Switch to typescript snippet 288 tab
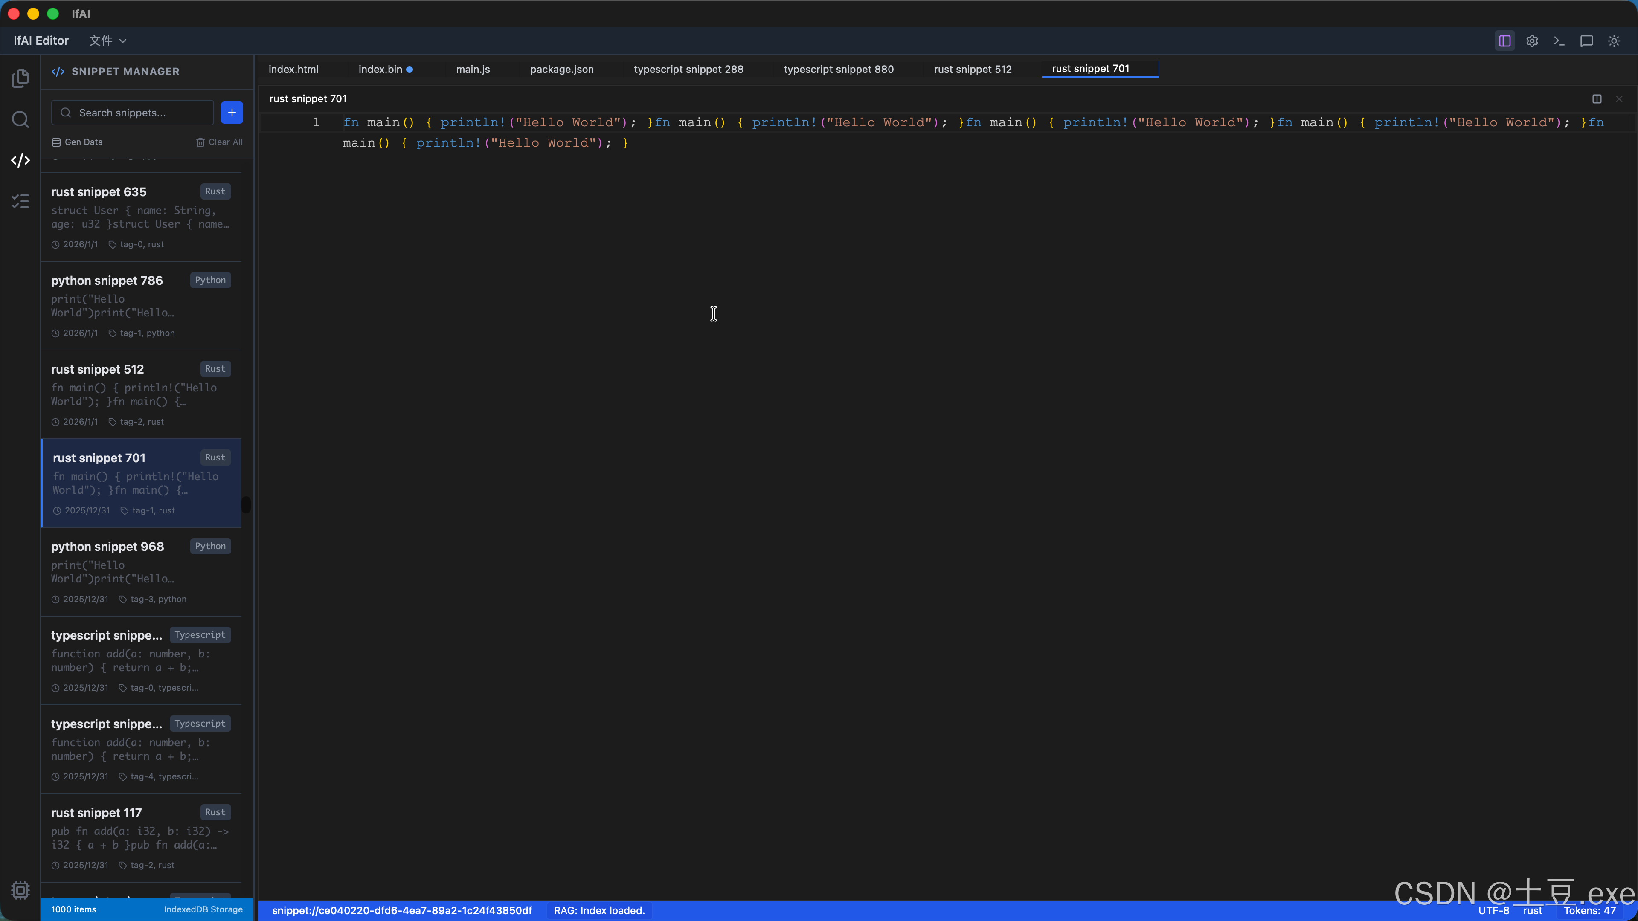1638x921 pixels. [x=688, y=69]
